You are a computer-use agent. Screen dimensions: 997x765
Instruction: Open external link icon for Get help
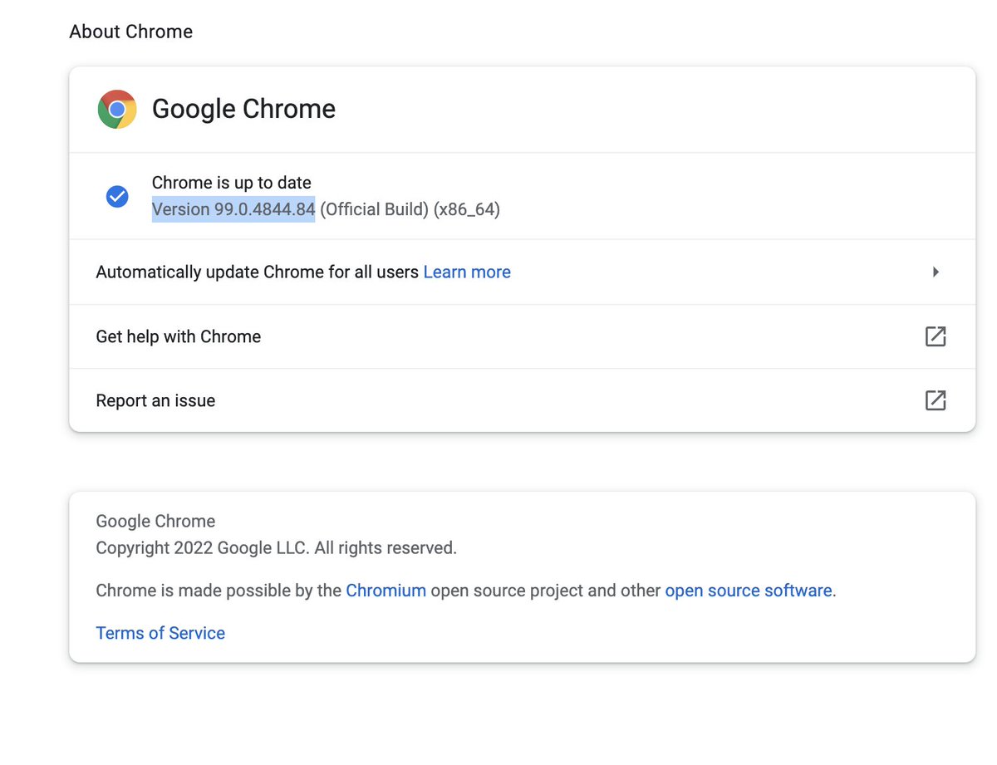click(936, 336)
